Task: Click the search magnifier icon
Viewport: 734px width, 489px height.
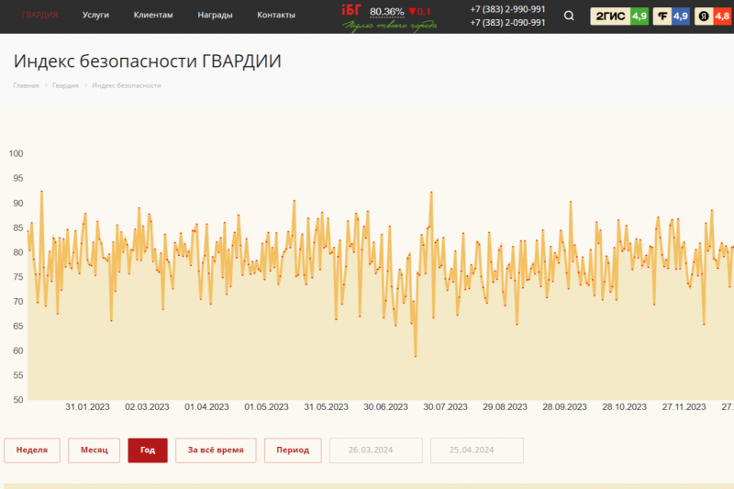Action: click(570, 16)
